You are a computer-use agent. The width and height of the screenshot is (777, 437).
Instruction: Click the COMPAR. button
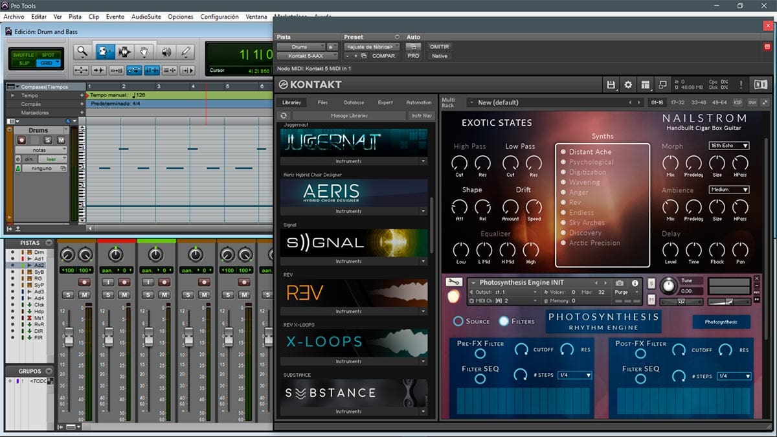pyautogui.click(x=384, y=56)
